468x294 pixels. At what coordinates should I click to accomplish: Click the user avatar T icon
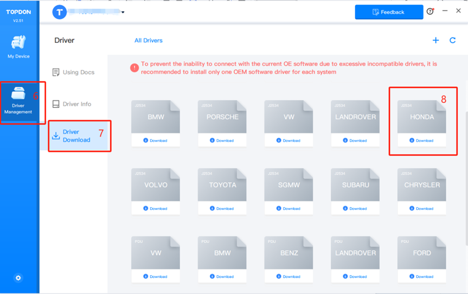(x=60, y=12)
